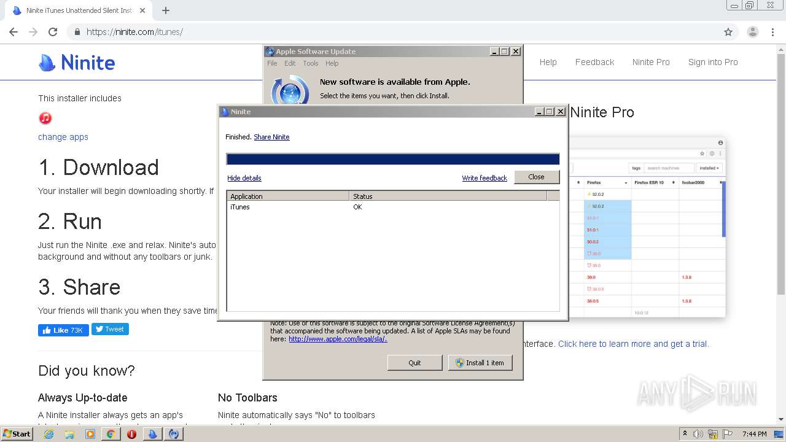Image resolution: width=786 pixels, height=442 pixels.
Task: Show hidden tray icons arrow
Action: (685, 434)
